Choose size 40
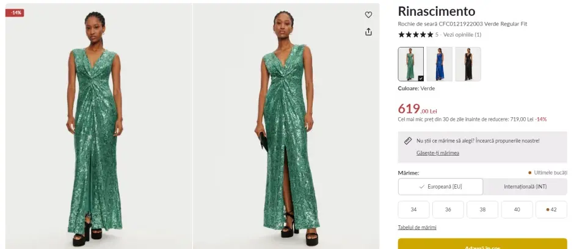The image size is (574, 249). pos(517,209)
